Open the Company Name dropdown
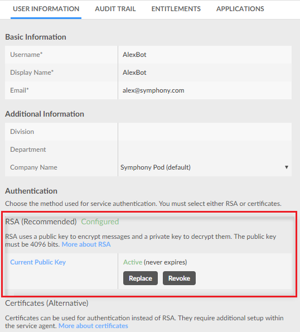300x332 pixels. [205, 167]
